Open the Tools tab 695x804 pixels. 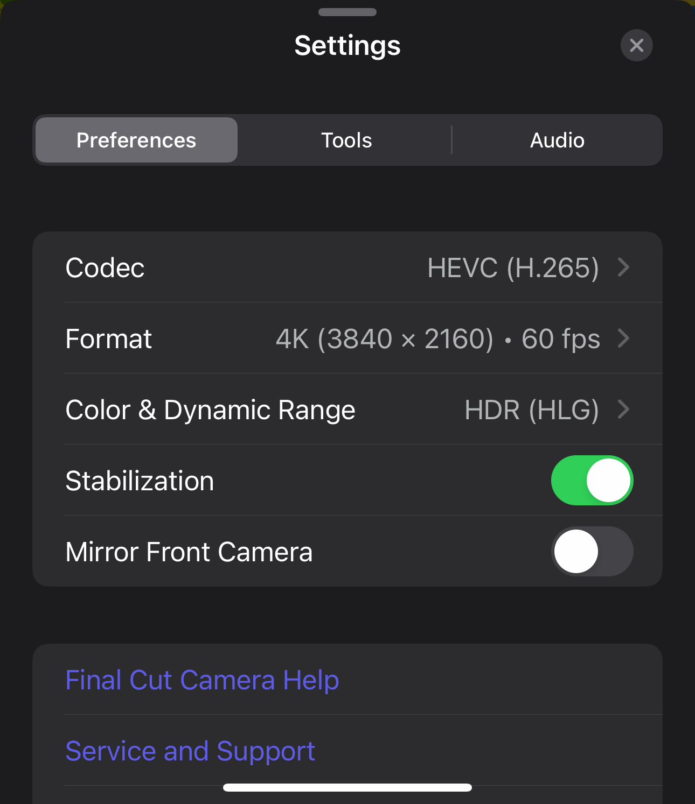tap(346, 140)
